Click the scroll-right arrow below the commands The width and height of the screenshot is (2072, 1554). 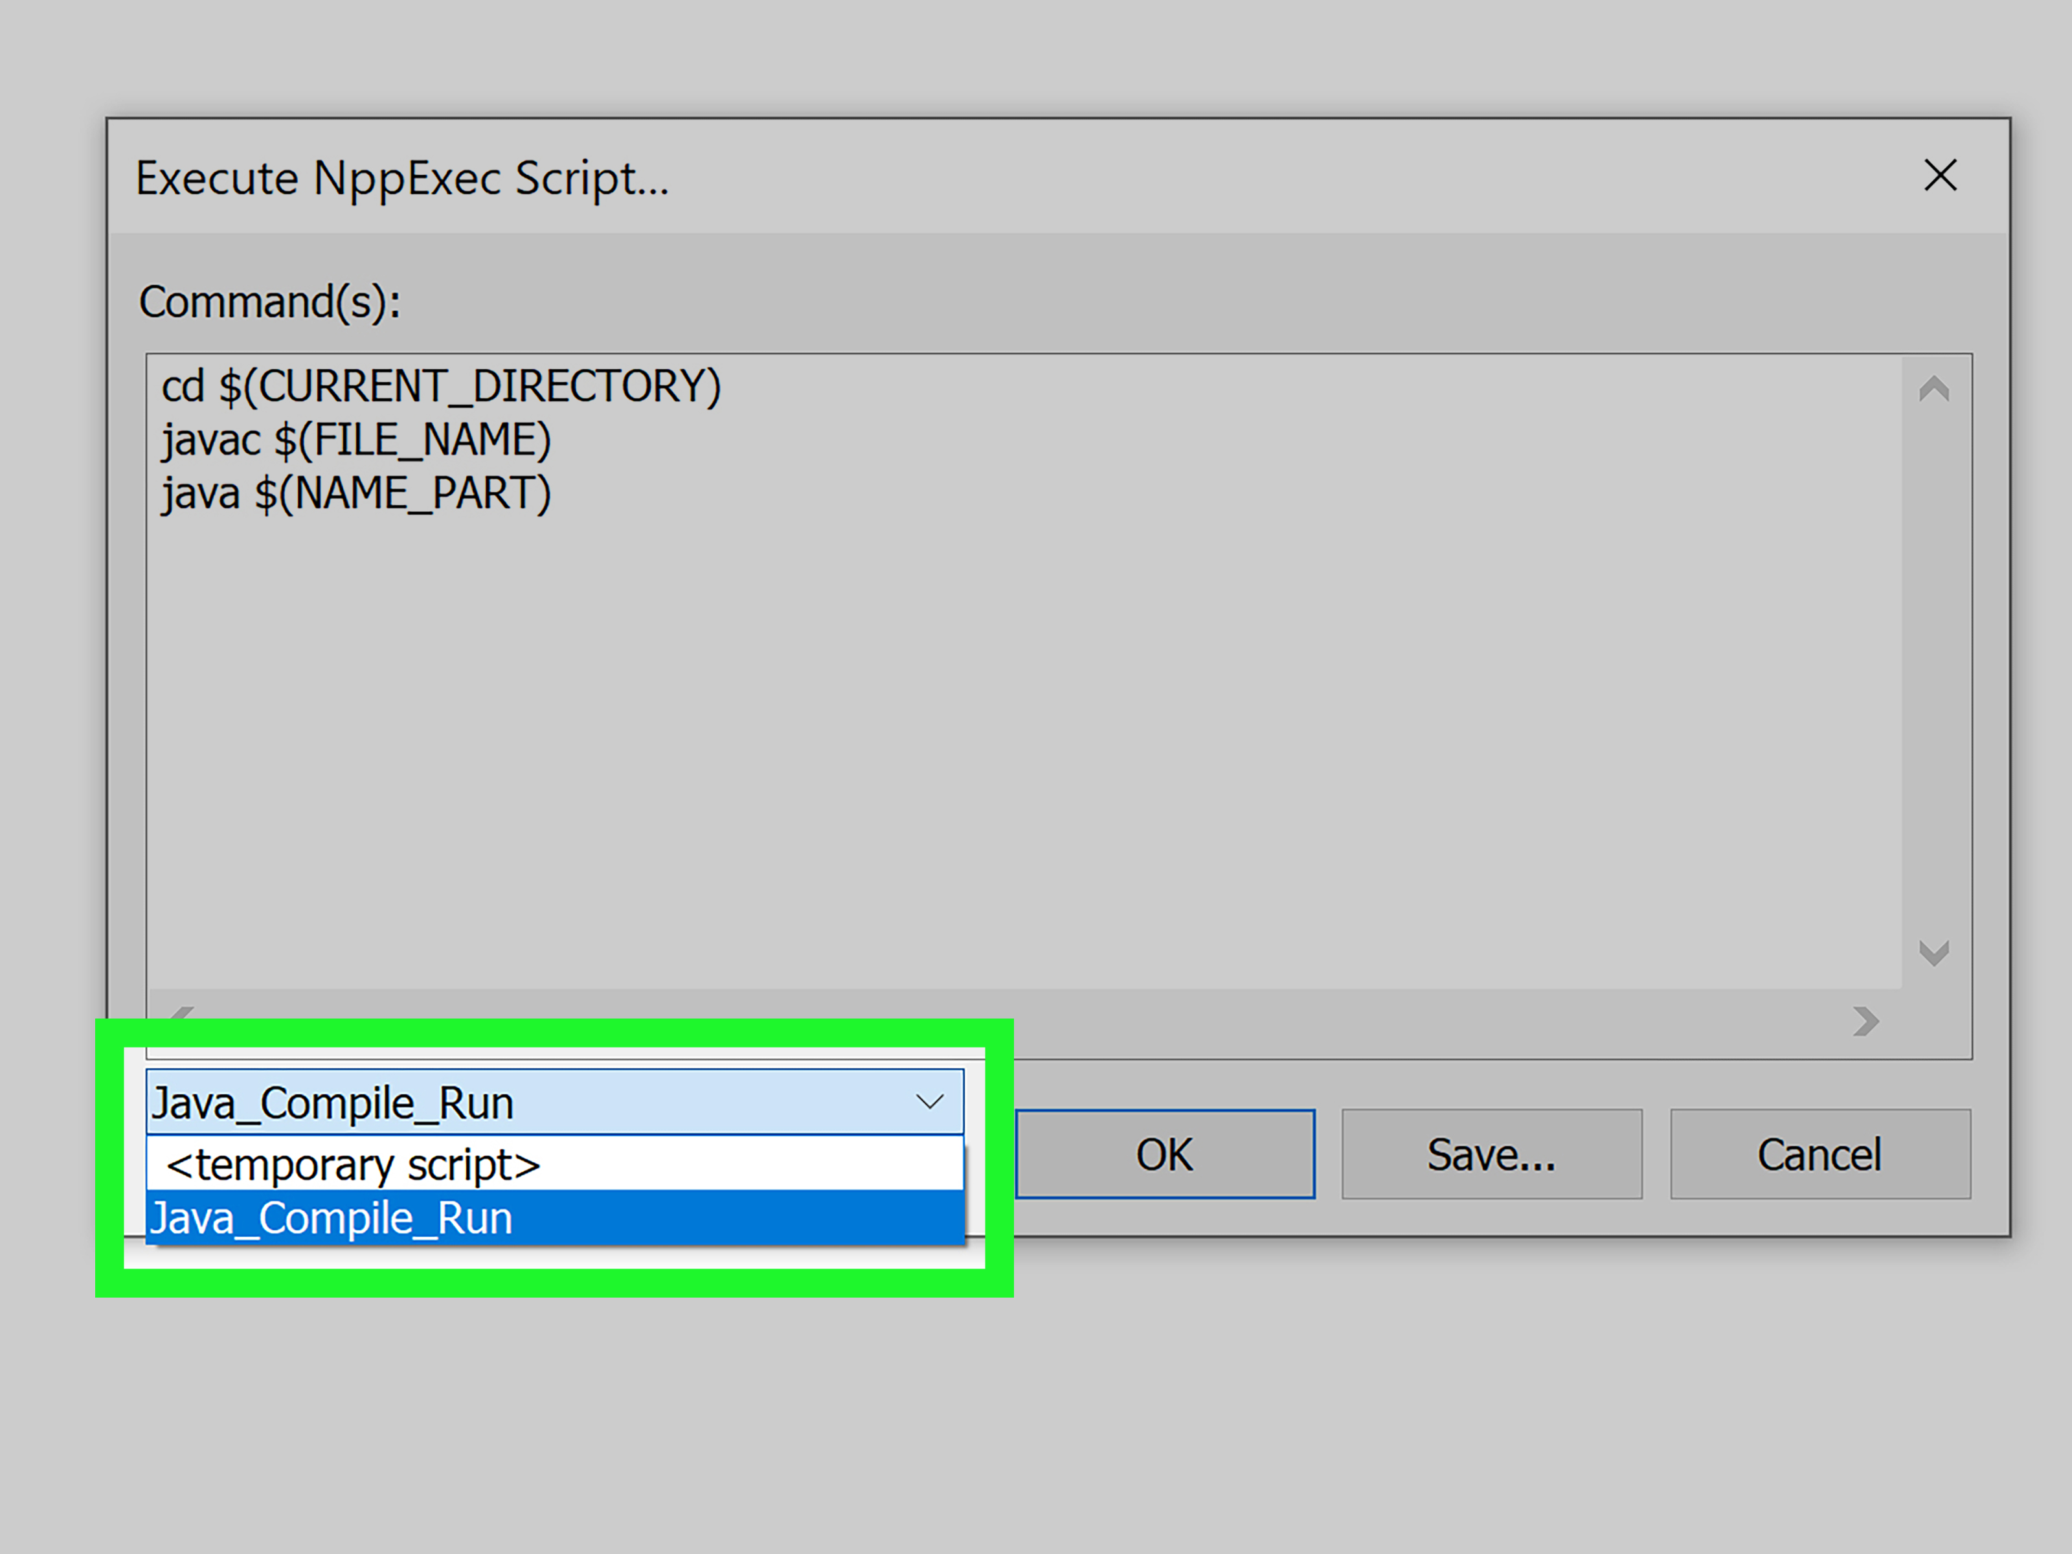pos(1866,1023)
